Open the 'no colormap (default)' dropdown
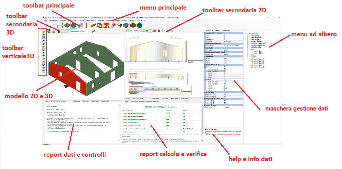The height and width of the screenshot is (169, 342). [79, 31]
